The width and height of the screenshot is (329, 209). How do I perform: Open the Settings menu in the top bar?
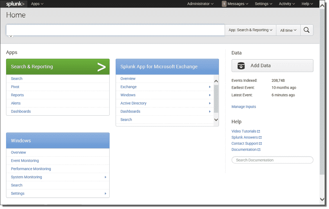pos(263,4)
